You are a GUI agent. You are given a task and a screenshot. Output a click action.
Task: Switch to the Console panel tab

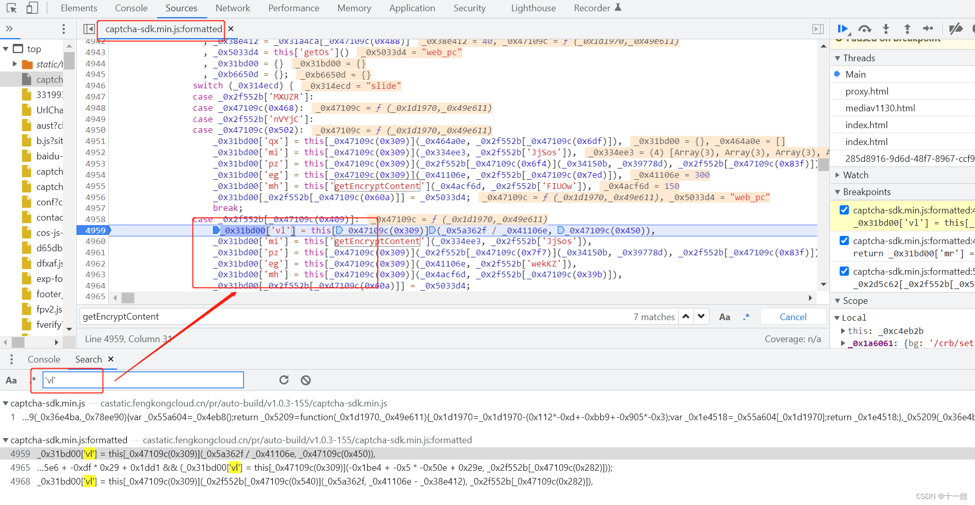point(131,8)
